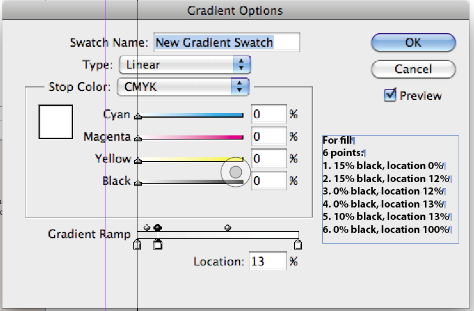Click the Black slider track
474x311 pixels.
[x=190, y=182]
